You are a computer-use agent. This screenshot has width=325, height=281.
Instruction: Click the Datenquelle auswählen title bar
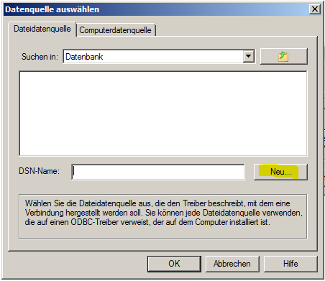[x=156, y=9]
